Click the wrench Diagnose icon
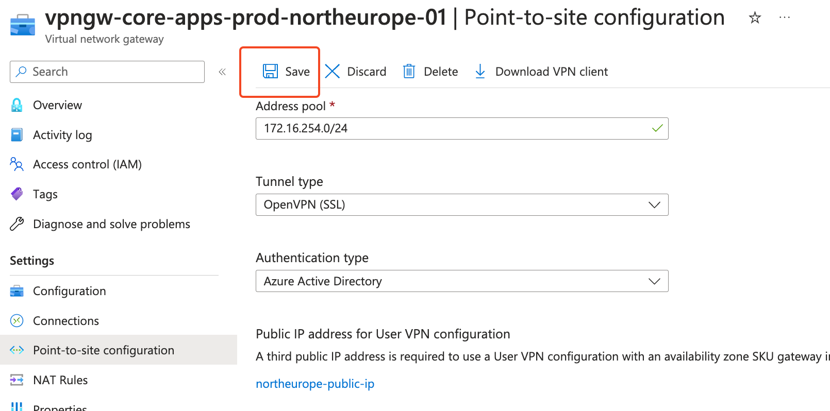This screenshot has width=830, height=411. tap(17, 224)
